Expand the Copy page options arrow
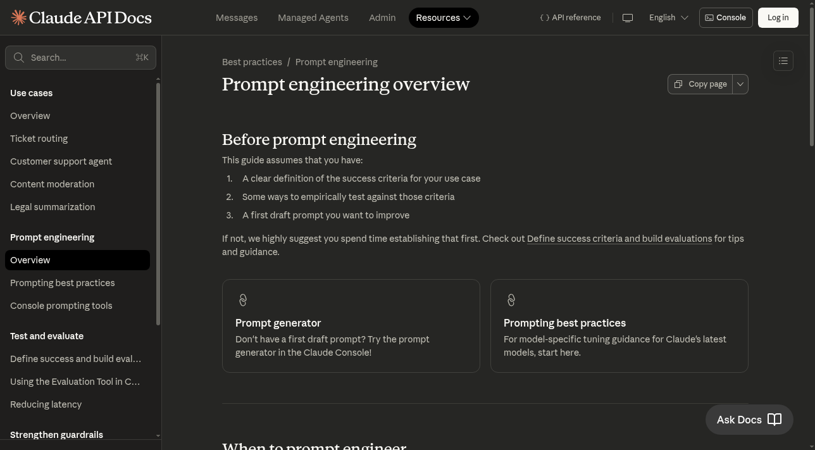 [x=740, y=84]
